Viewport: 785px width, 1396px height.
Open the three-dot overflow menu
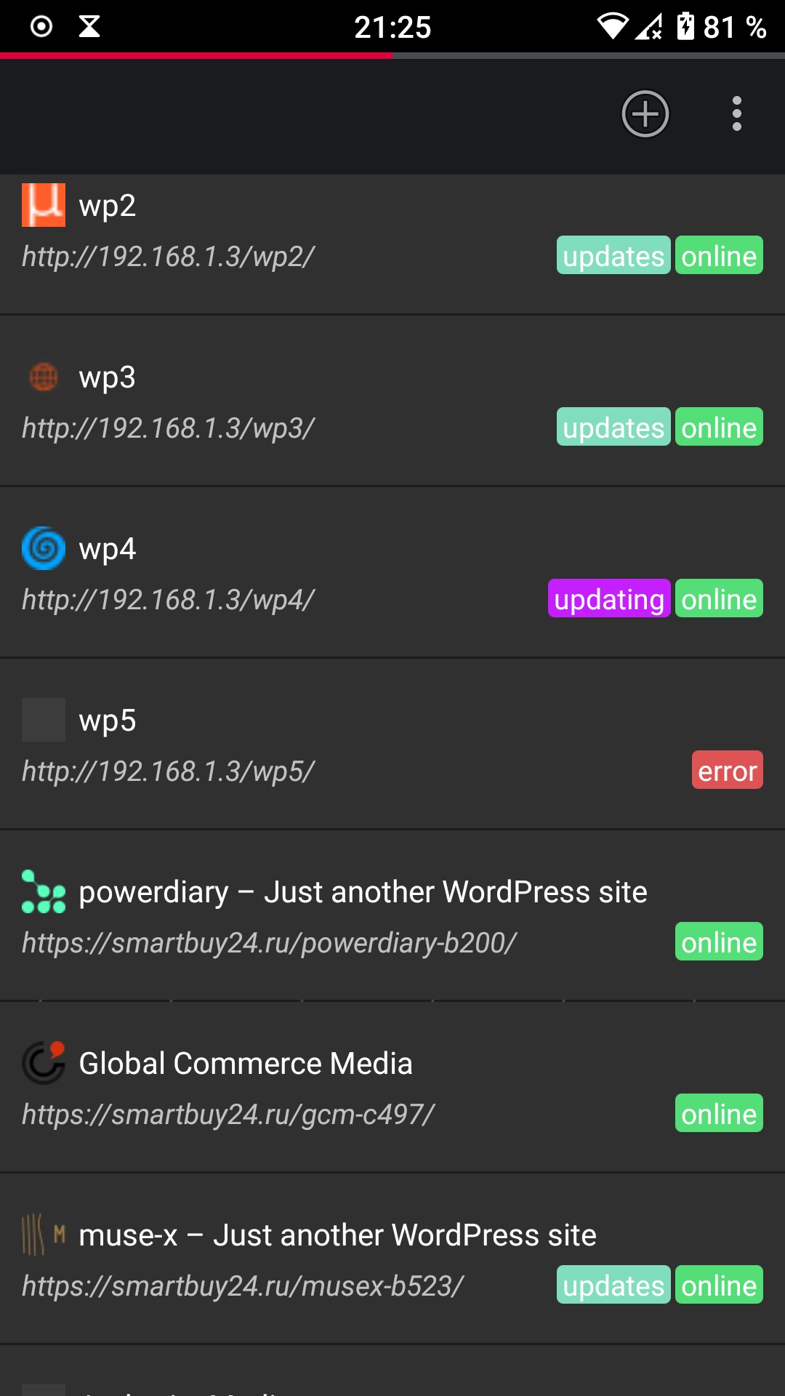tap(736, 114)
